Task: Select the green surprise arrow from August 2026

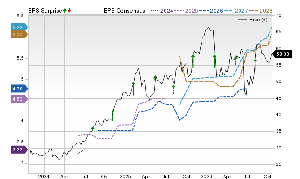Action: point(255,65)
